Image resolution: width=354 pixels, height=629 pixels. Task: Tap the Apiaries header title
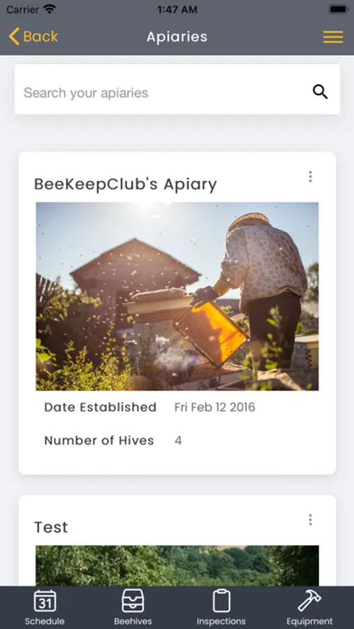pyautogui.click(x=177, y=37)
